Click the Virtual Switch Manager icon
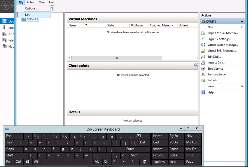 pos(203,45)
